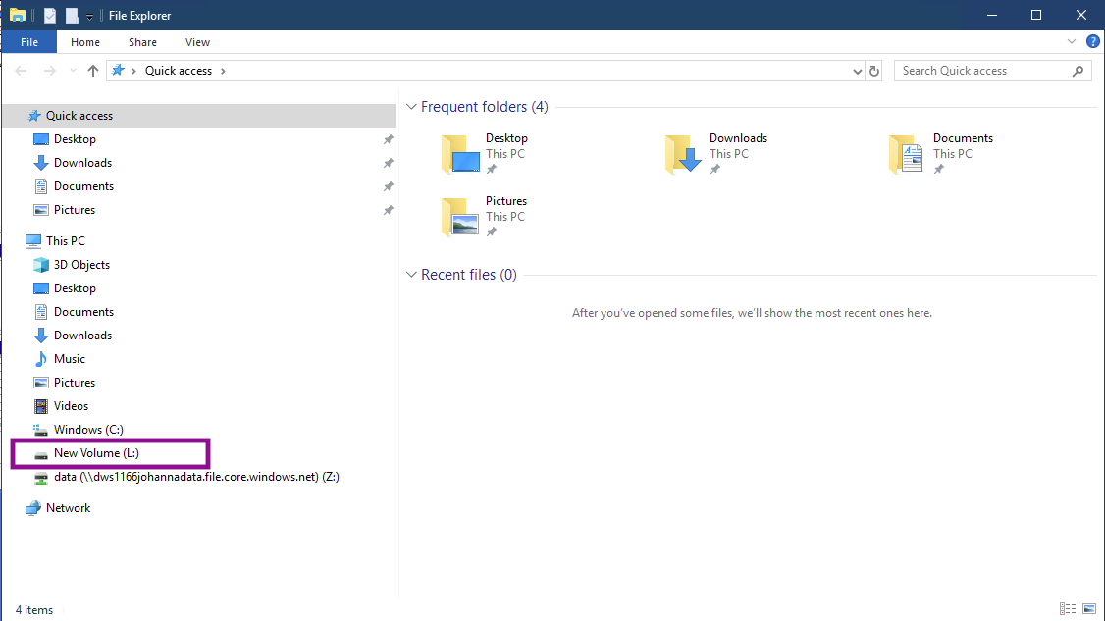Screen dimensions: 1105x621
Task: Click the Back navigation arrow
Action: pos(22,71)
